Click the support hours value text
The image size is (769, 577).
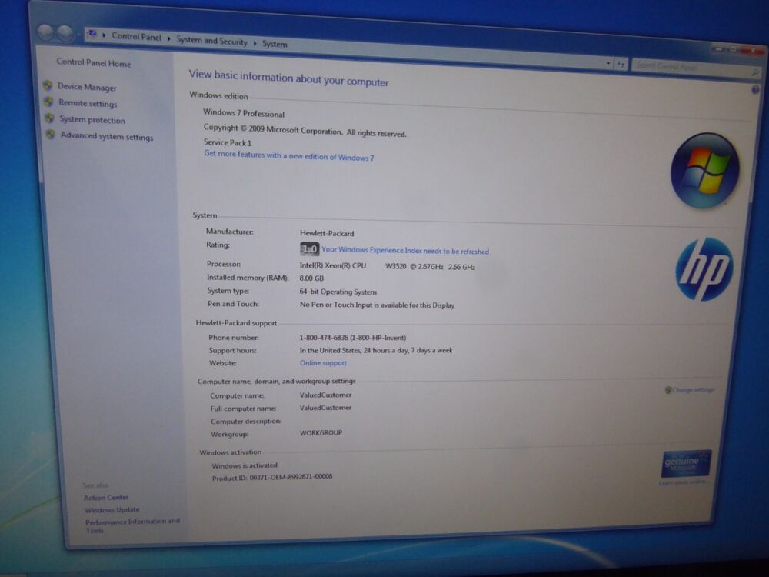376,350
